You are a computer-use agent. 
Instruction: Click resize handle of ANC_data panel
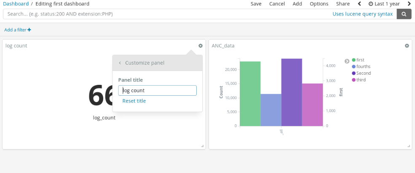(408, 146)
